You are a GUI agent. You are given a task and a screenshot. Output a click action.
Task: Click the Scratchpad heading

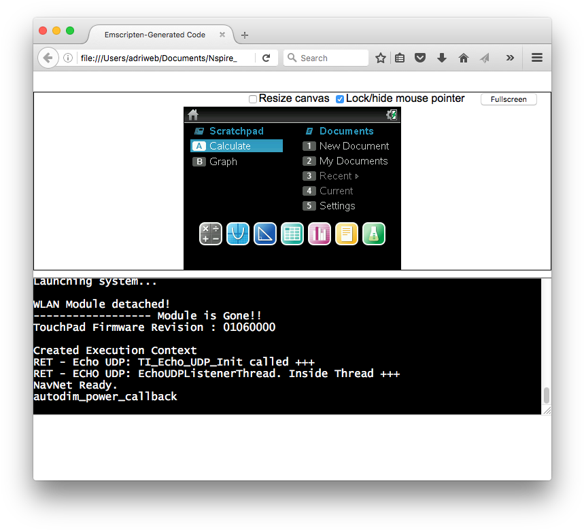[237, 131]
